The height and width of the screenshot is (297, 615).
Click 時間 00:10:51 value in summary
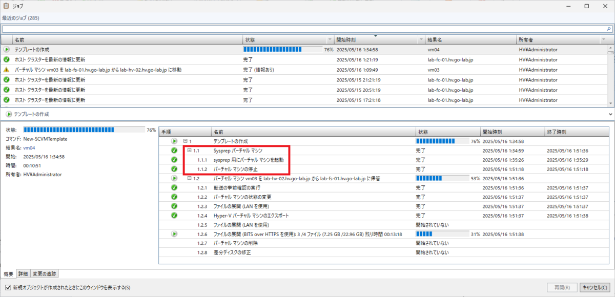(32, 165)
